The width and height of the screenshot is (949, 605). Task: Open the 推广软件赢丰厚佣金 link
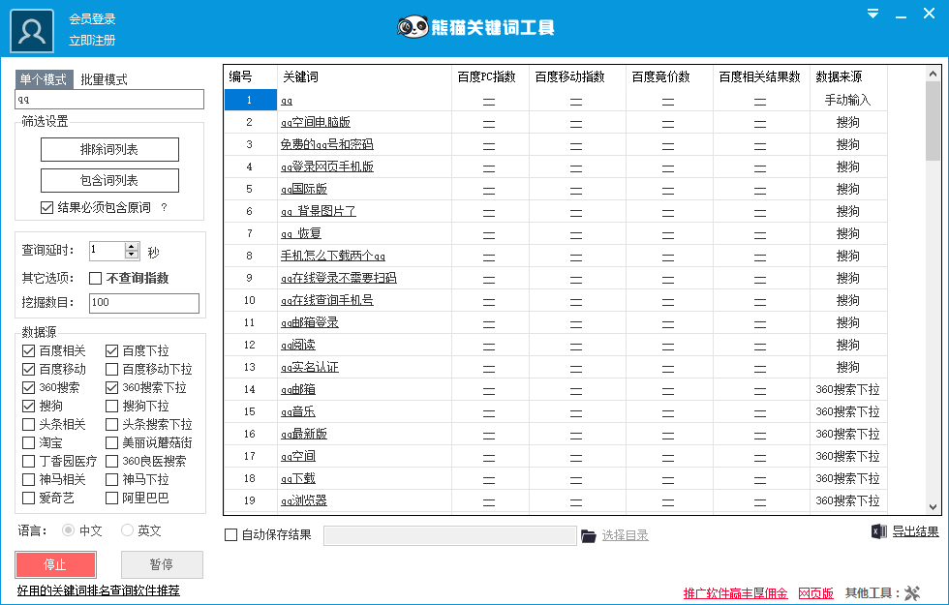coord(735,593)
